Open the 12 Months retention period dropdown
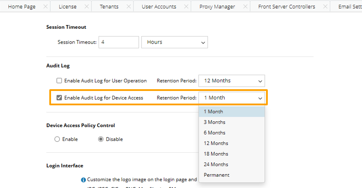 (x=232, y=81)
